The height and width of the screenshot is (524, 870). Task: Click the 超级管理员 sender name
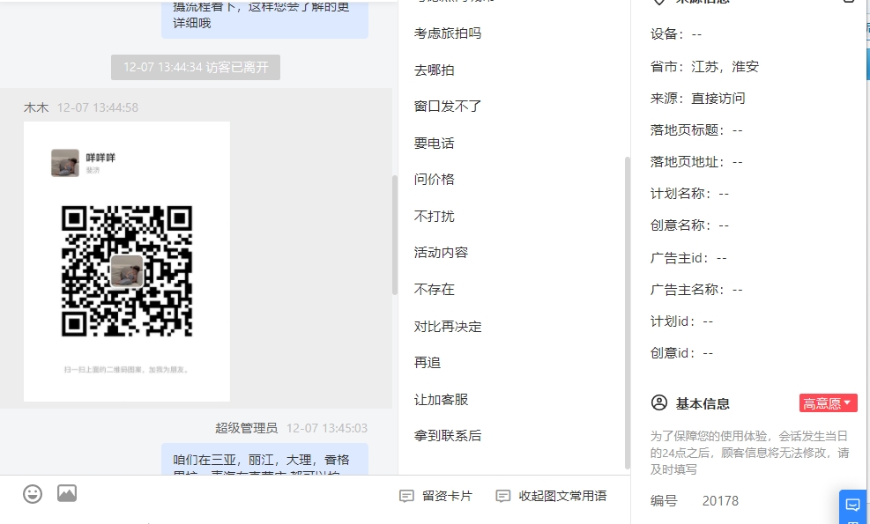246,427
